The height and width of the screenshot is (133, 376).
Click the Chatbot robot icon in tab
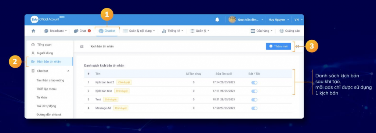pos(101,31)
